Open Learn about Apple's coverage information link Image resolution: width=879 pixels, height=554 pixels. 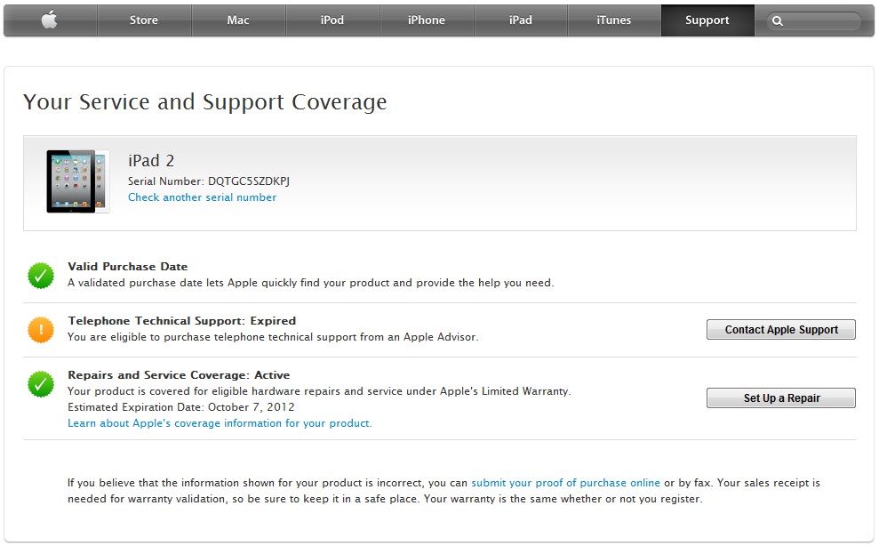(220, 423)
